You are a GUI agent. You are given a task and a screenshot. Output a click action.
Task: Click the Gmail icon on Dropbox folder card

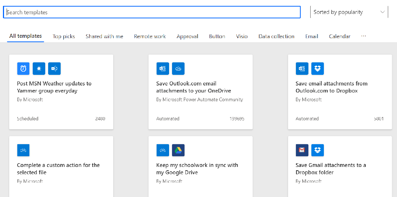302,150
